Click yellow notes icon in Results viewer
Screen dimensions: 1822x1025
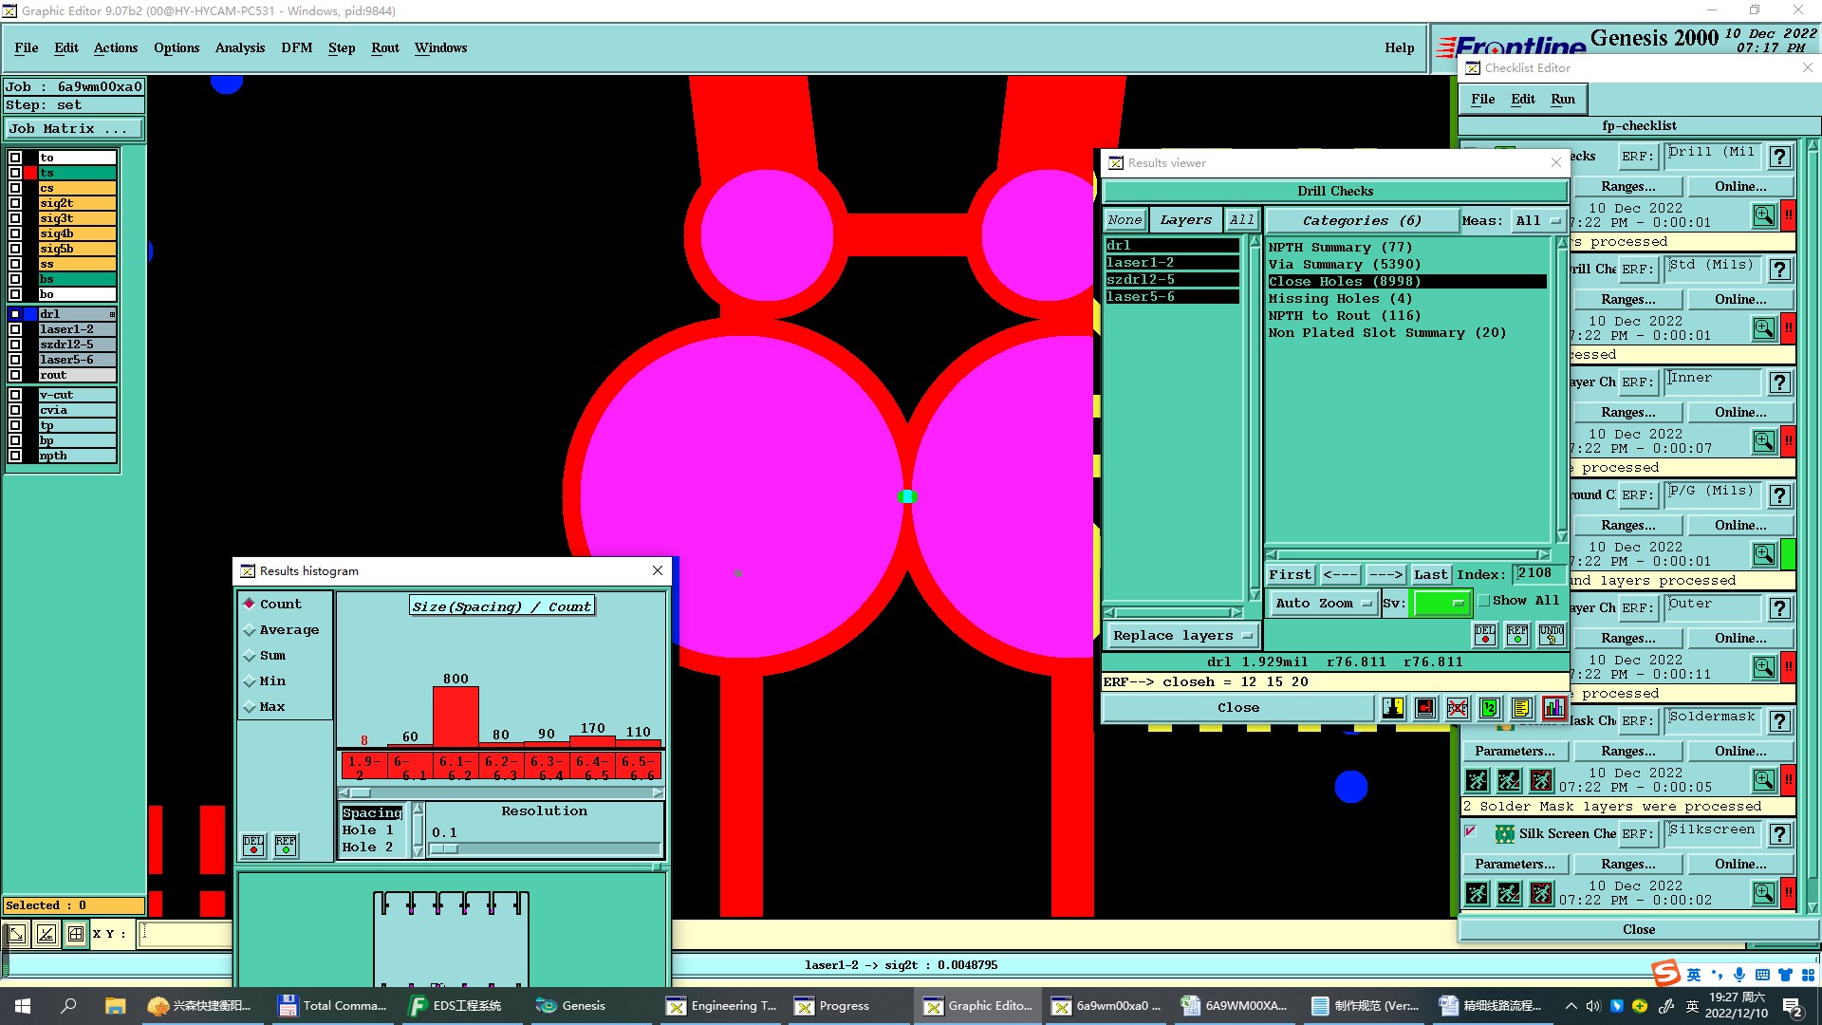pos(1521,708)
